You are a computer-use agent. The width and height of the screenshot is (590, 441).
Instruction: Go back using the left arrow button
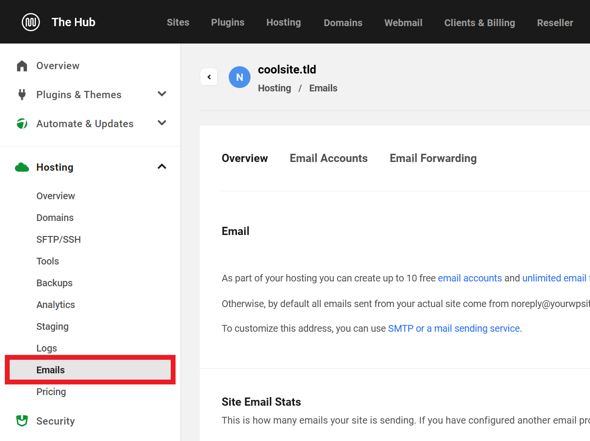(208, 77)
